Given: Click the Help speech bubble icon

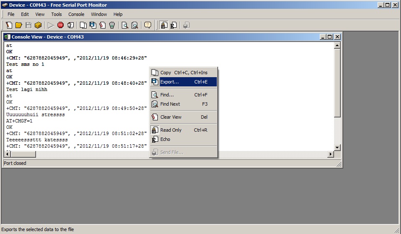Looking at the screenshot, I should [148, 25].
